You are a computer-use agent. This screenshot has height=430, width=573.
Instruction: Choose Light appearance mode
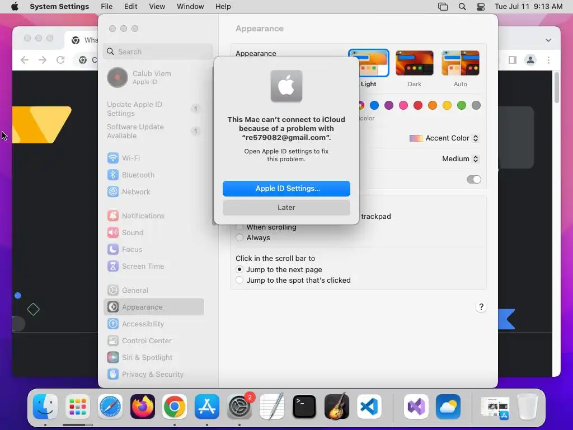368,63
